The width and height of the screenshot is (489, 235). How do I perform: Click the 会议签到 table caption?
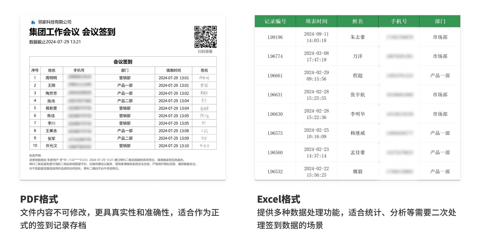click(123, 62)
